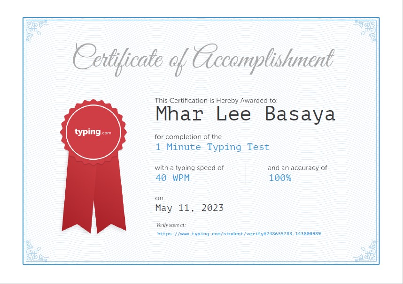Click the 100% accuracy value
The width and height of the screenshot is (403, 284).
coord(280,178)
